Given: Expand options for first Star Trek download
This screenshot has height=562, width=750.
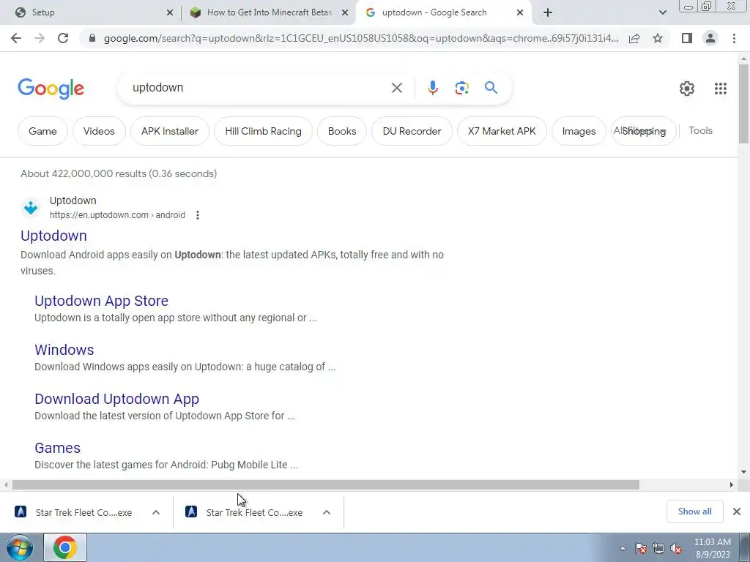Looking at the screenshot, I should (x=156, y=512).
